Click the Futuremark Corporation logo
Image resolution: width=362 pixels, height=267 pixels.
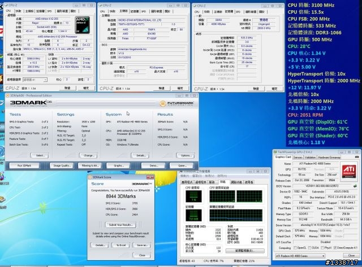pyautogui.click(x=176, y=104)
